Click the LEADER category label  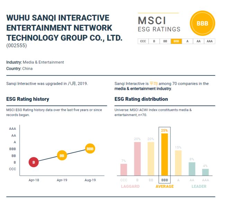pos(199,186)
